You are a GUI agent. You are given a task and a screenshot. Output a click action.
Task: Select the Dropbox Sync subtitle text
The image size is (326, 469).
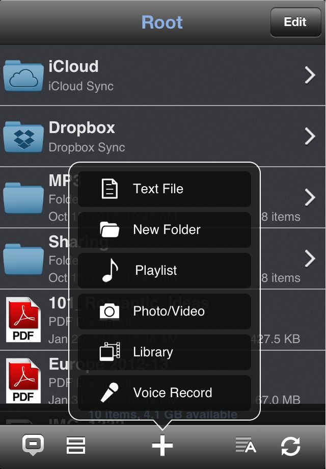pos(87,147)
